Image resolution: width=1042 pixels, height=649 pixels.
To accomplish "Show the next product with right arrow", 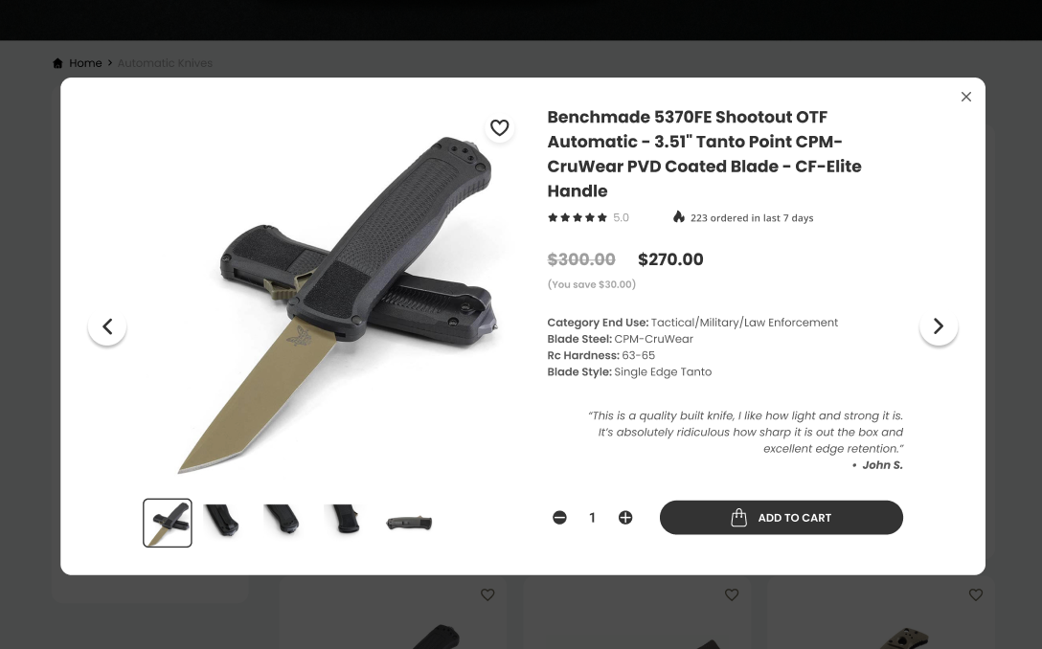I will point(939,326).
